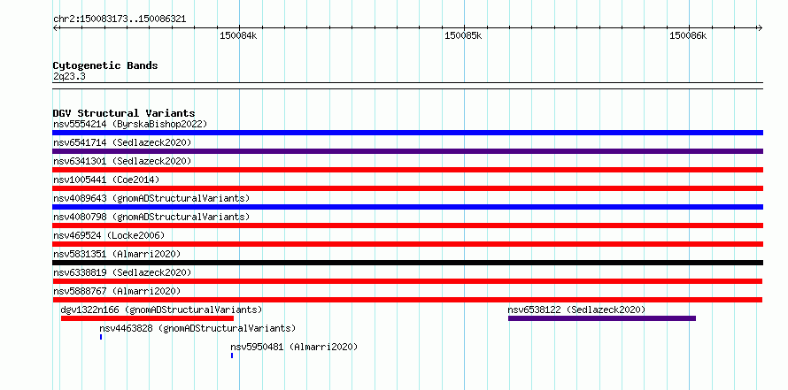This screenshot has height=390, width=788.
Task: Open variant nsv6541714 (Sedlazeck2020) label
Action: click(122, 142)
